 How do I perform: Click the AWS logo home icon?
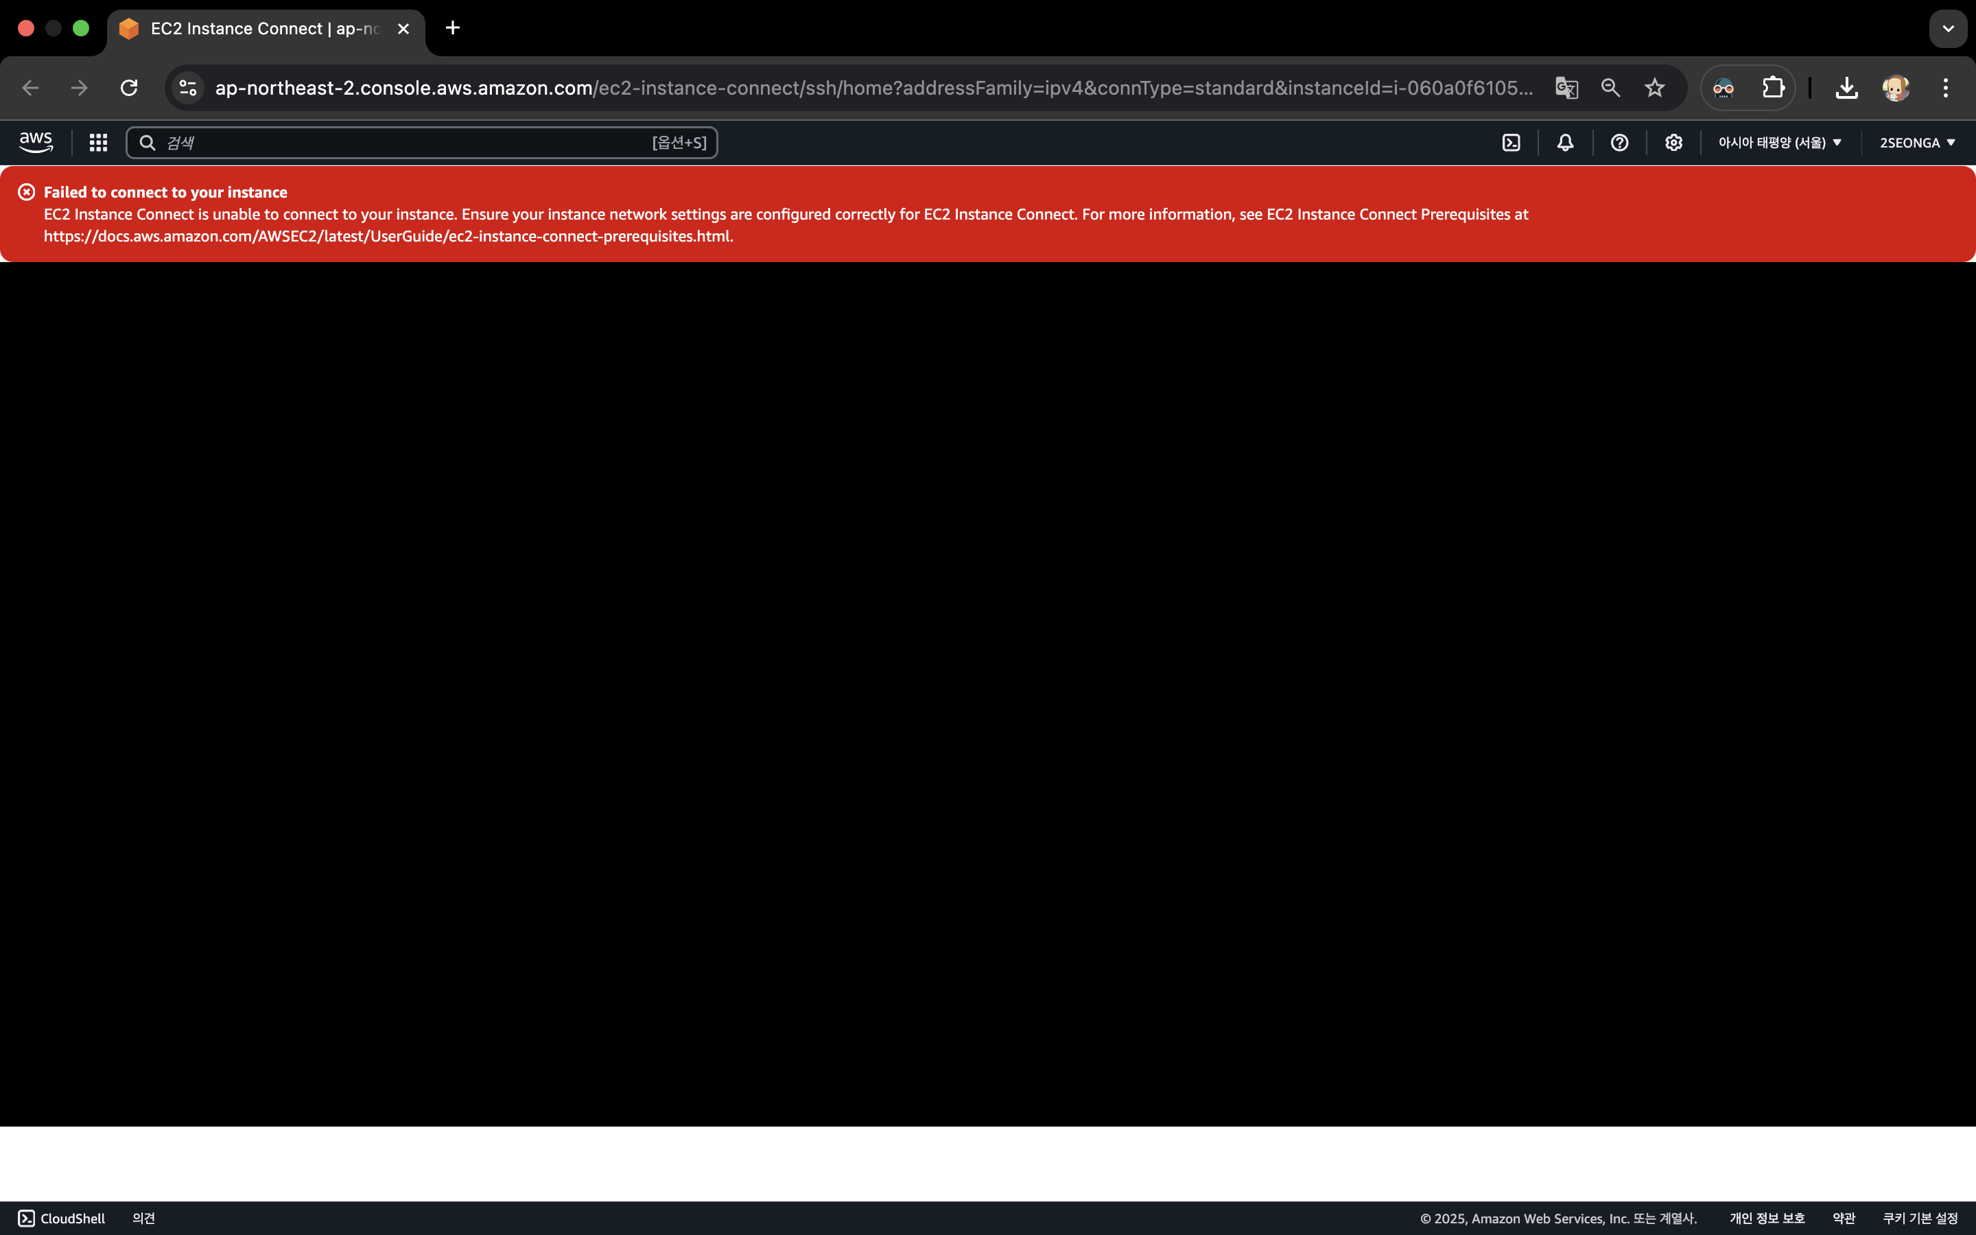click(x=36, y=142)
